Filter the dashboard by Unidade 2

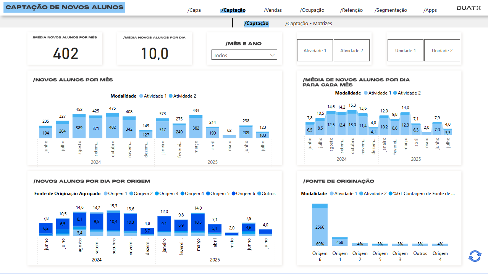click(x=442, y=50)
